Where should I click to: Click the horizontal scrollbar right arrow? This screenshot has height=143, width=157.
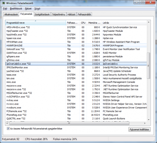(x=145, y=123)
